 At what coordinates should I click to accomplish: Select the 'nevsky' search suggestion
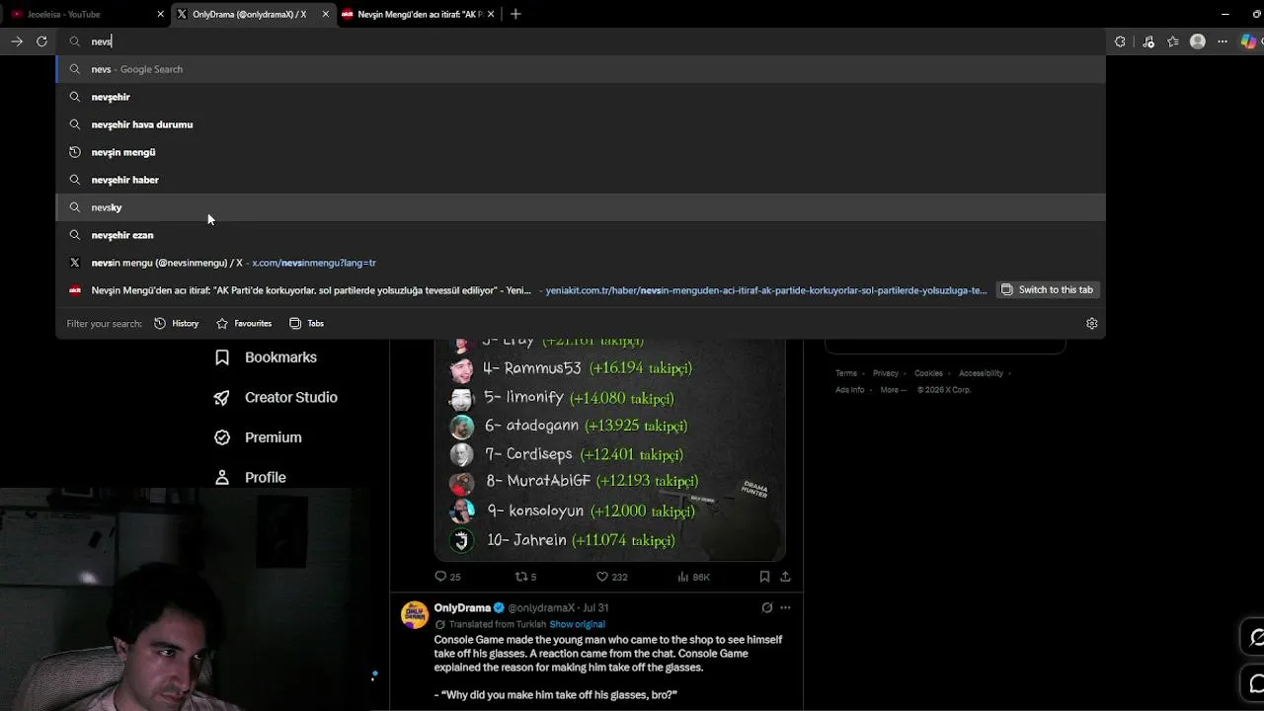point(581,207)
